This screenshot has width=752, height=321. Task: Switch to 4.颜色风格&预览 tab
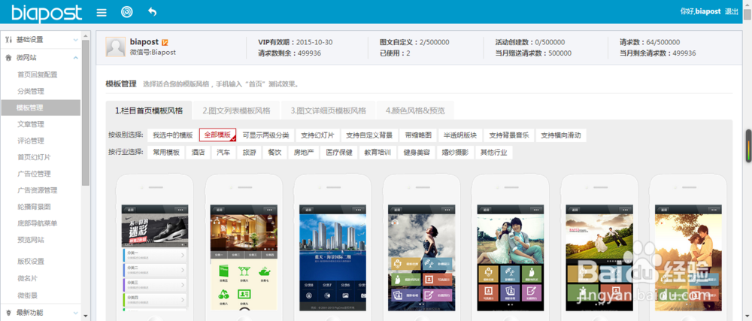(415, 111)
